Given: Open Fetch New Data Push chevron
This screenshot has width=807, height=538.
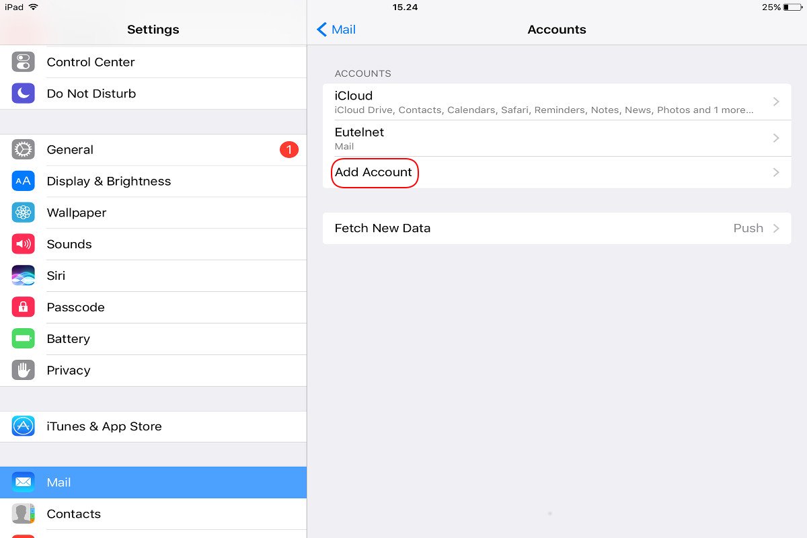Looking at the screenshot, I should 776,228.
